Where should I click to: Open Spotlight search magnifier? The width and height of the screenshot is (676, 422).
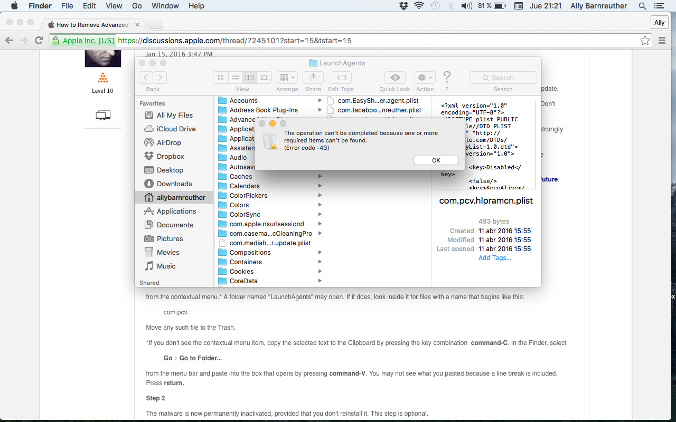tap(642, 6)
